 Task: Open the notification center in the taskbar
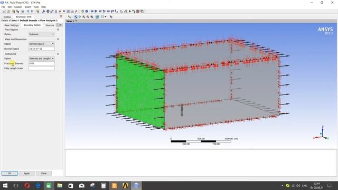pos(329,185)
